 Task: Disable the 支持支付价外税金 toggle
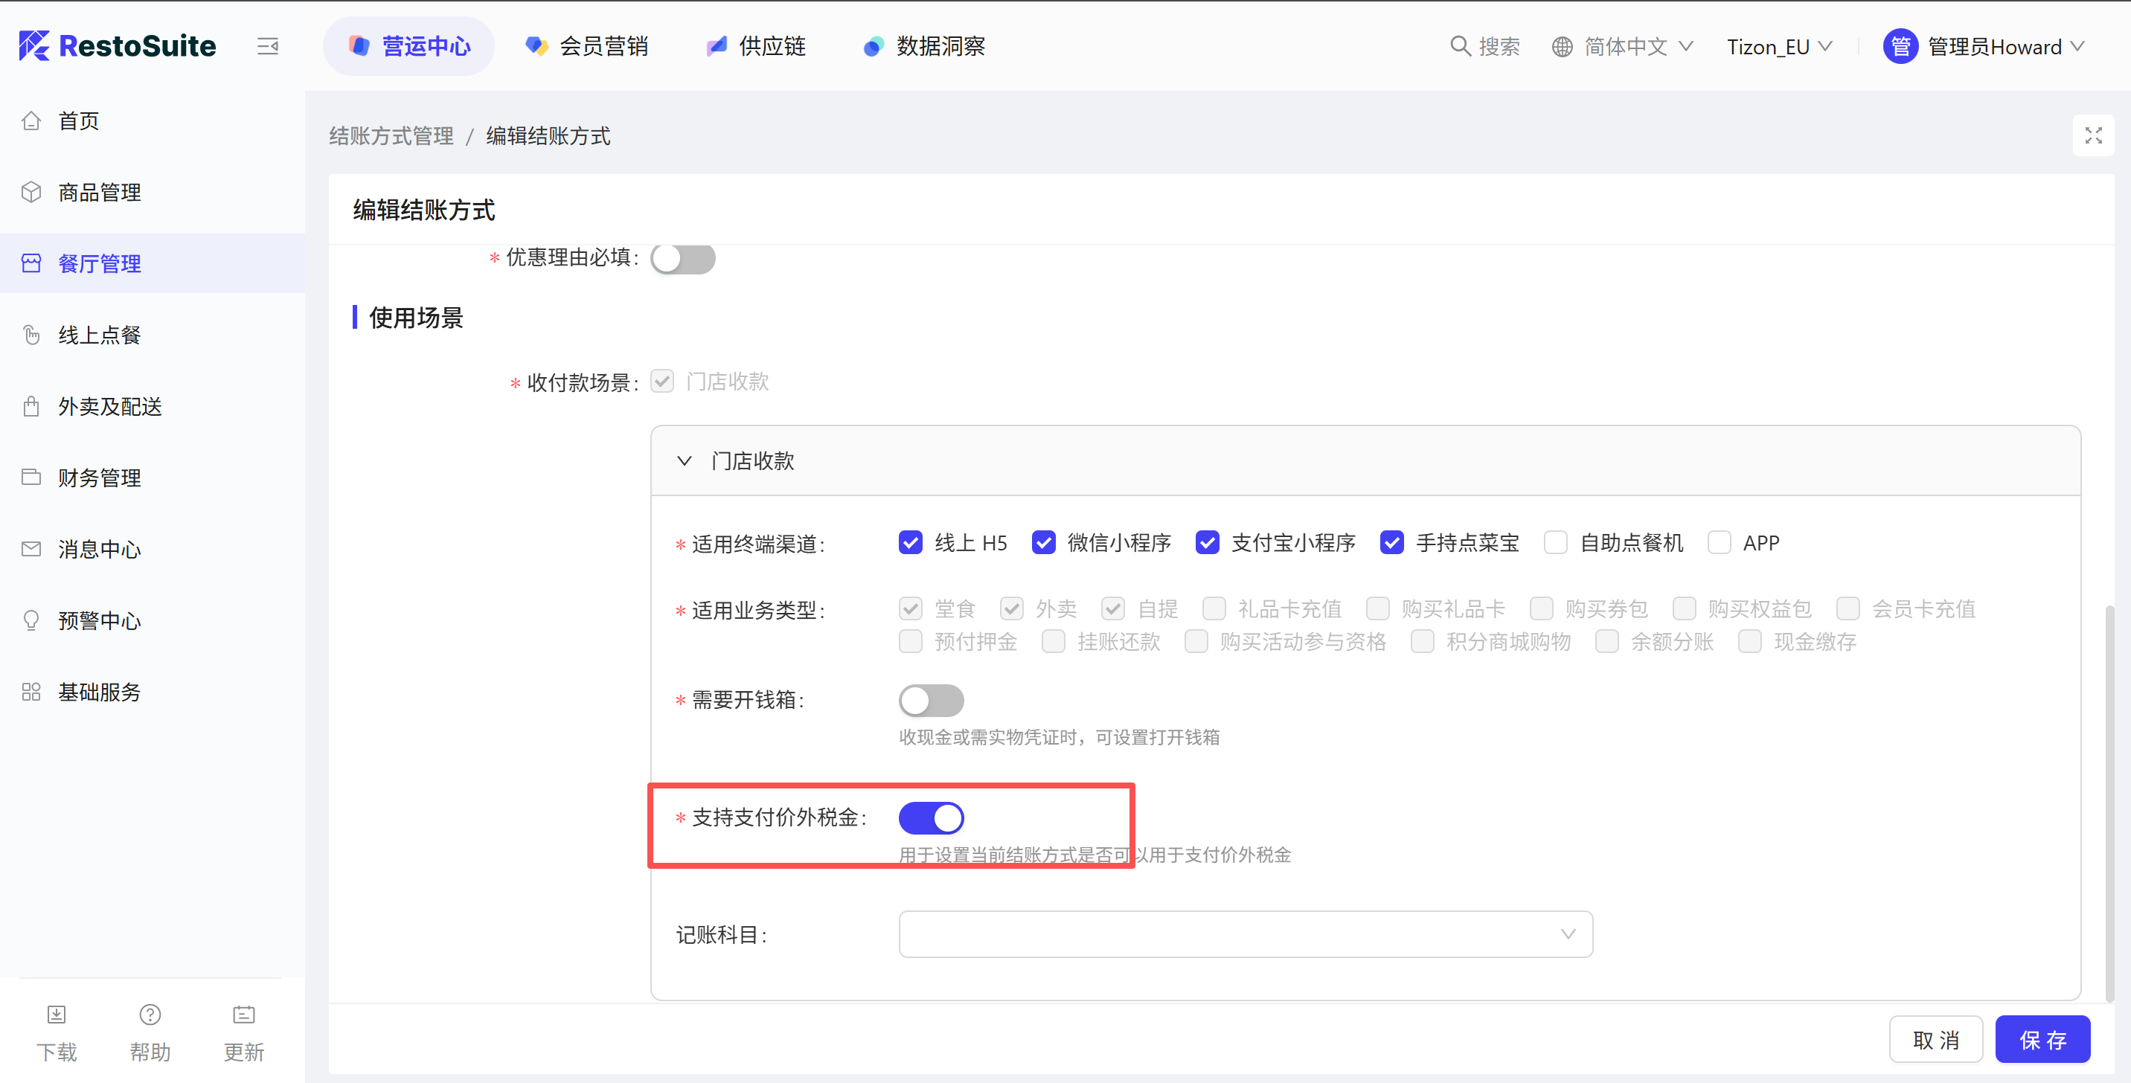[931, 817]
